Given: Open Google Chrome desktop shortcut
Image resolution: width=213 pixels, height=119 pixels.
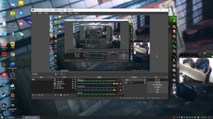Looking at the screenshot, I should click(13, 56).
